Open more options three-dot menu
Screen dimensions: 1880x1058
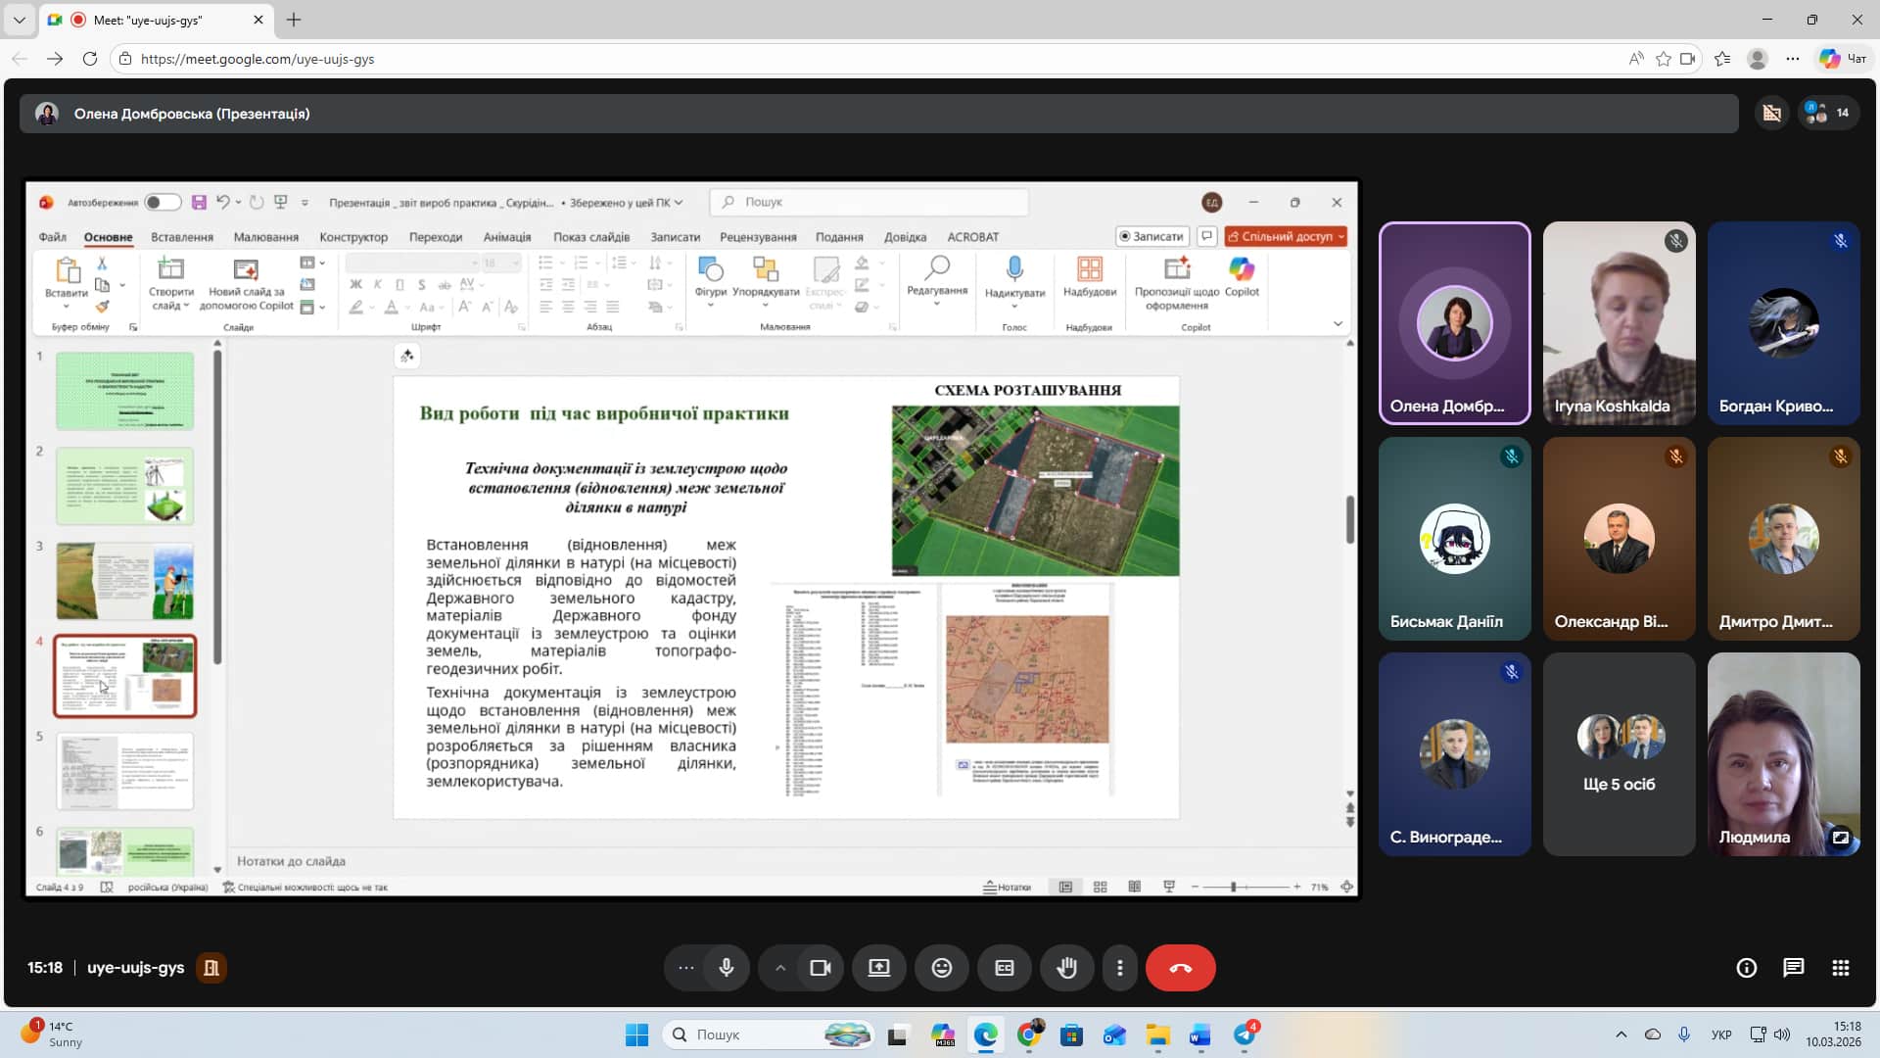click(1120, 968)
